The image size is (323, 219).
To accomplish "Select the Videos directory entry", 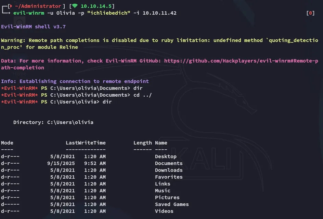I will [164, 211].
